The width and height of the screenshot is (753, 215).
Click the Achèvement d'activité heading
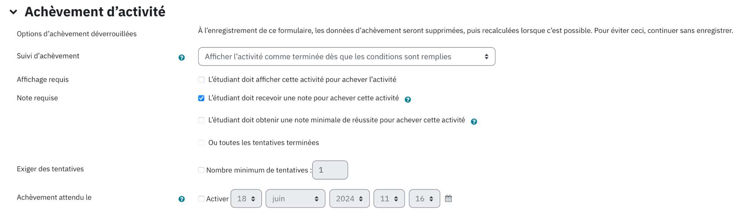click(95, 12)
